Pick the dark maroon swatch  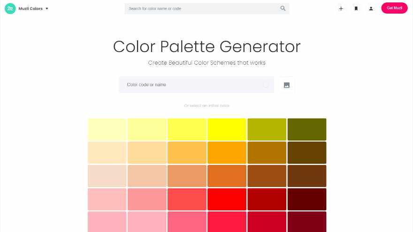(307, 199)
